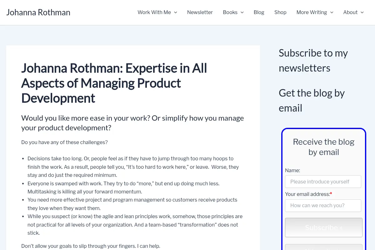Click the 'agile and lean principles' bullet
The height and width of the screenshot is (250, 375).
coord(135,224)
